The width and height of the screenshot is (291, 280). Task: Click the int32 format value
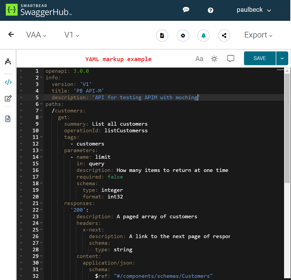click(x=115, y=196)
